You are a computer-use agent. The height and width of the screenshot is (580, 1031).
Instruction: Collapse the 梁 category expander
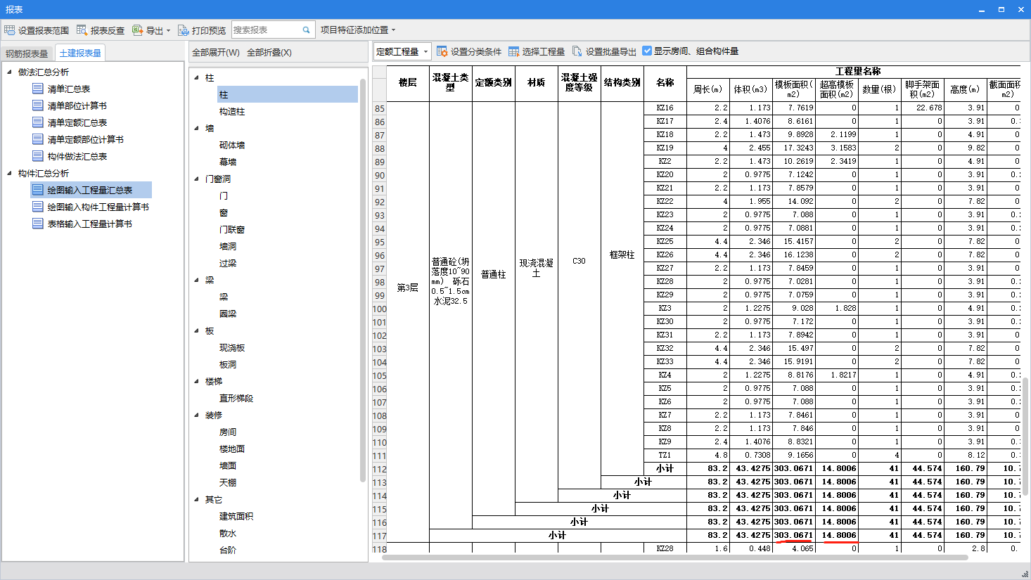pos(197,280)
